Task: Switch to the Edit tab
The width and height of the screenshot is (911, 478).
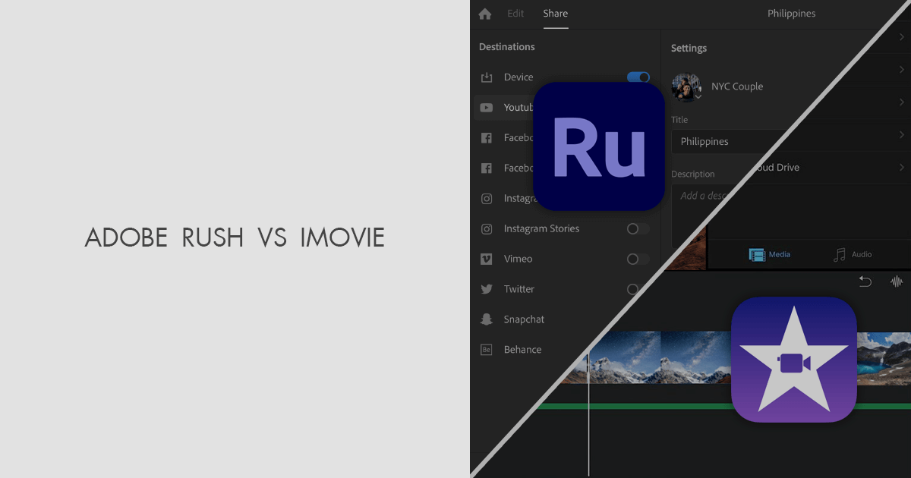Action: pos(515,14)
